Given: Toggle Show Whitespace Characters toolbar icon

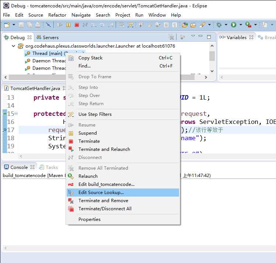Looking at the screenshot, I should (175, 25).
